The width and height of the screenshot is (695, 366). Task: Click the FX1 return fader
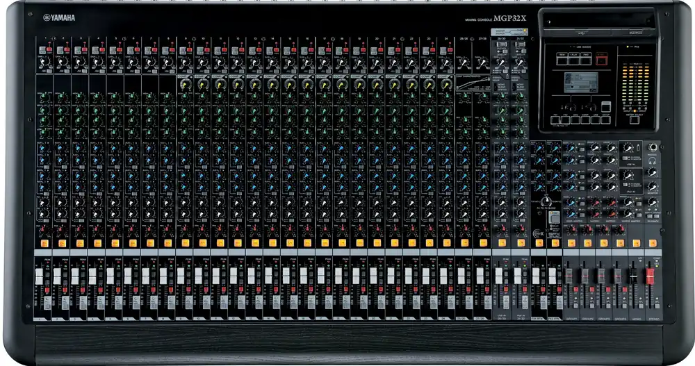point(535,276)
